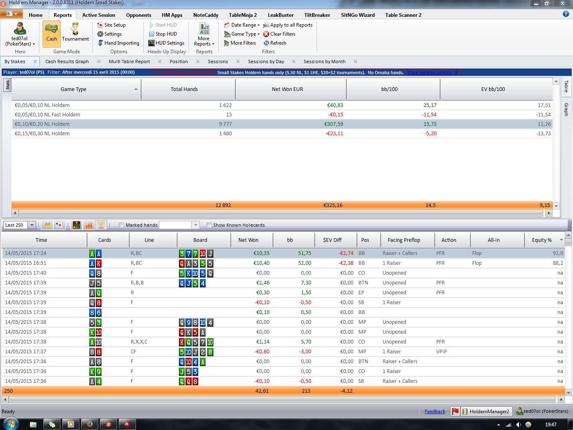Switch to the Graph side view
The image size is (573, 430).
566,109
